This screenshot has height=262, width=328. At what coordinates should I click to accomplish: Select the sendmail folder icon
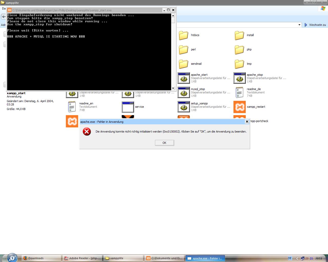point(184,64)
